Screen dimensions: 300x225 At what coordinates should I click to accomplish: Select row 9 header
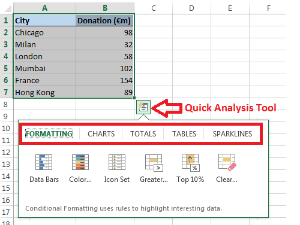[x=6, y=116]
